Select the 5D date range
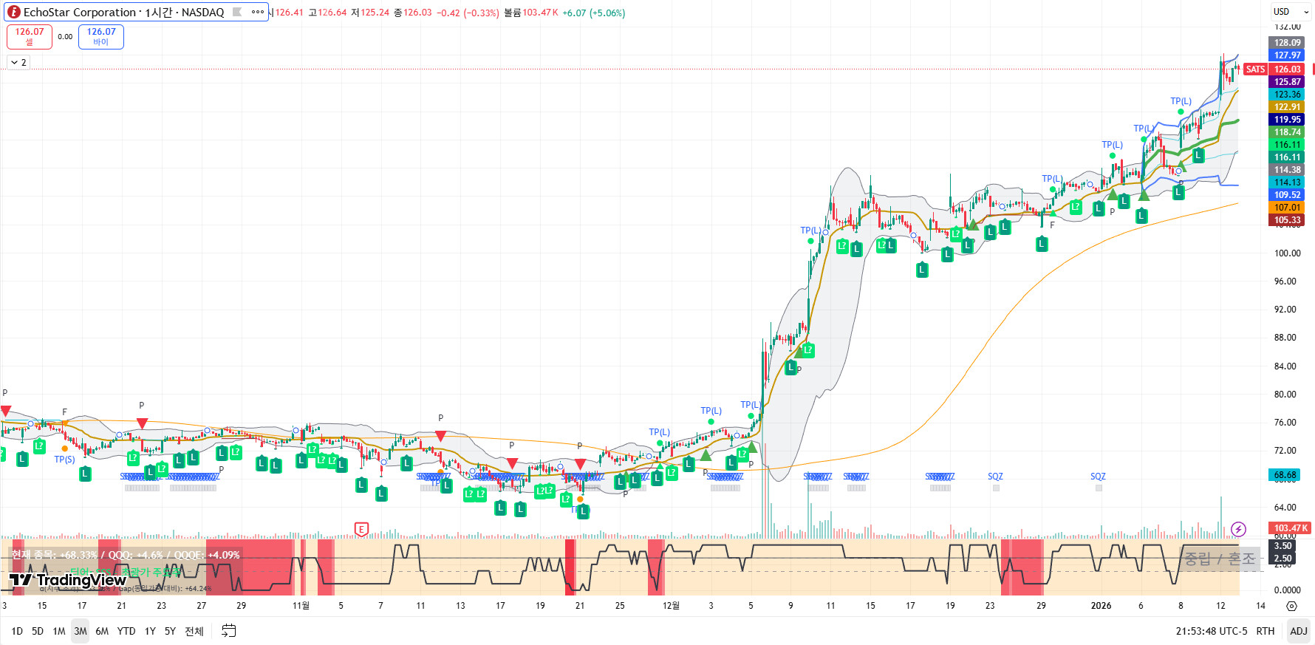The image size is (1315, 645). click(x=38, y=631)
